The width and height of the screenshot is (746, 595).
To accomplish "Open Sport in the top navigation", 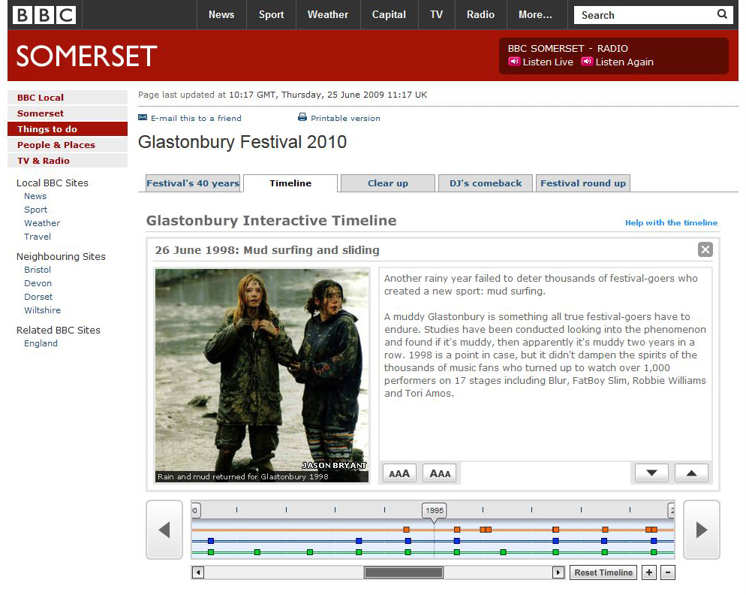I will point(271,15).
